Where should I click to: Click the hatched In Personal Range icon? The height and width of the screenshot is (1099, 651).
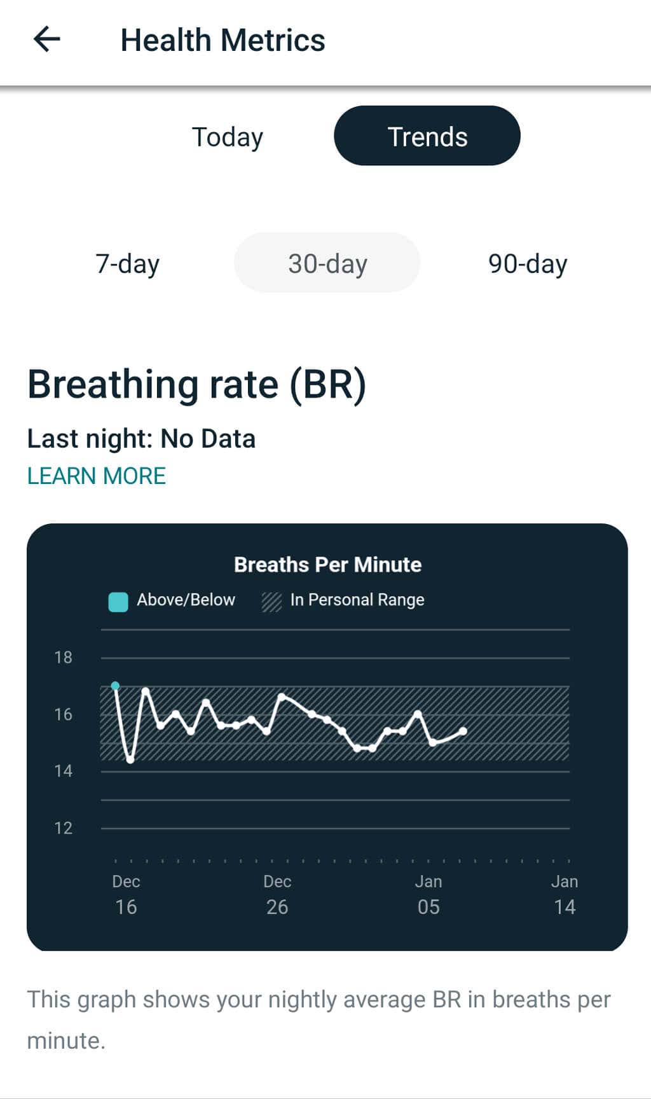pyautogui.click(x=271, y=601)
